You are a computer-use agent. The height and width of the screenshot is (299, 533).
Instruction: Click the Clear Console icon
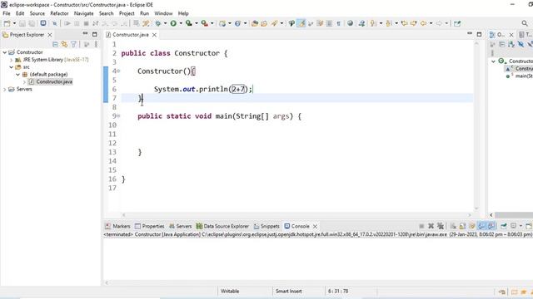[x=453, y=226]
